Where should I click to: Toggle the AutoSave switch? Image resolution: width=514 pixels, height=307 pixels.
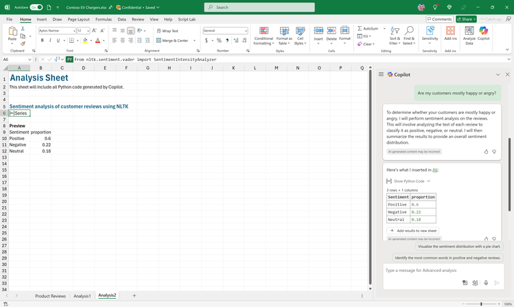(x=36, y=7)
